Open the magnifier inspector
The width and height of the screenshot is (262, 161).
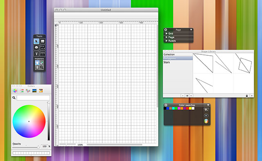pos(42,67)
